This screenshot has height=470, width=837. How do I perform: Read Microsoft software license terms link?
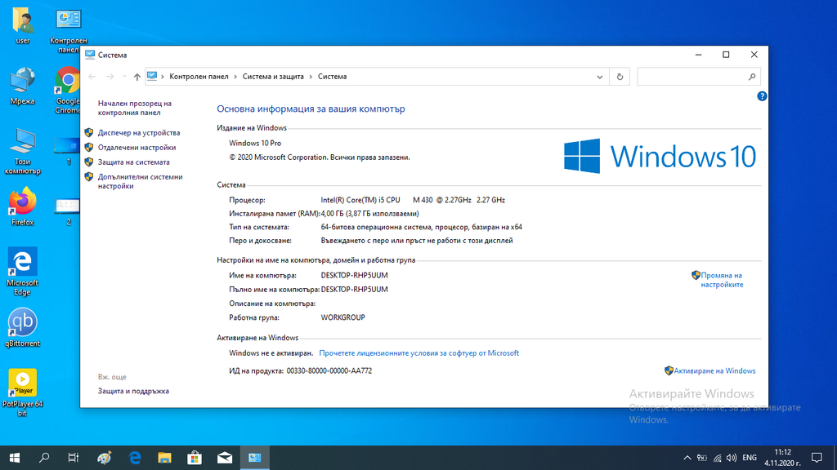(x=418, y=353)
